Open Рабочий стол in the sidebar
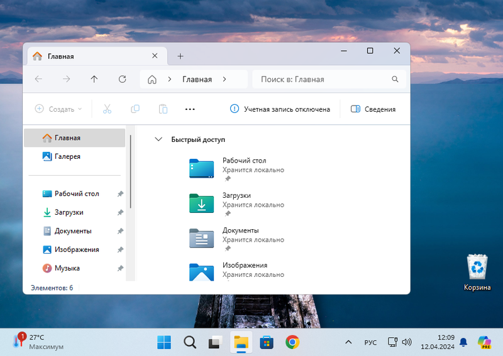Image resolution: width=503 pixels, height=356 pixels. pos(74,193)
